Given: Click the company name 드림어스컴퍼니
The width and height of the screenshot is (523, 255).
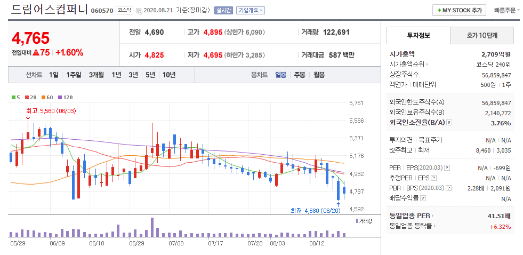Looking at the screenshot, I should (x=50, y=10).
